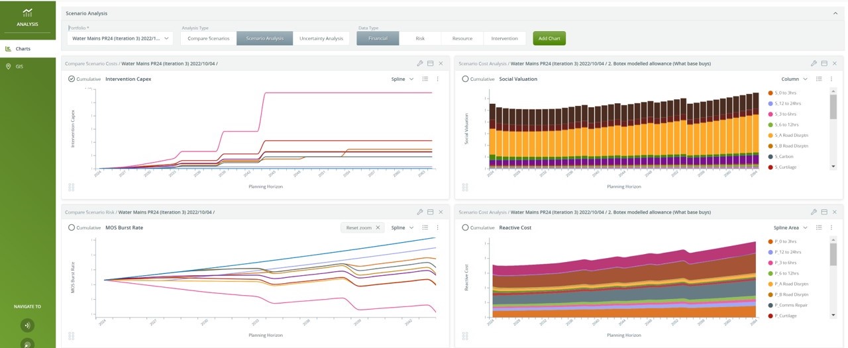The width and height of the screenshot is (848, 348).
Task: Disable Cumulative on Intervention Capex chart
Action: coord(72,79)
